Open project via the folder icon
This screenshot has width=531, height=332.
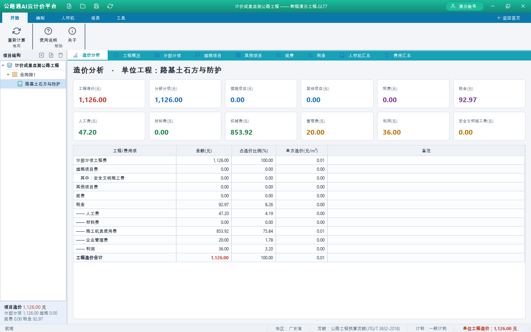[83, 6]
